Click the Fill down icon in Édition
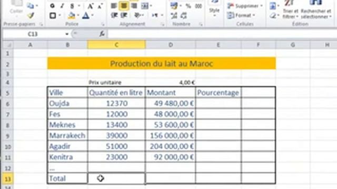The image size is (337, 189). [x=273, y=6]
